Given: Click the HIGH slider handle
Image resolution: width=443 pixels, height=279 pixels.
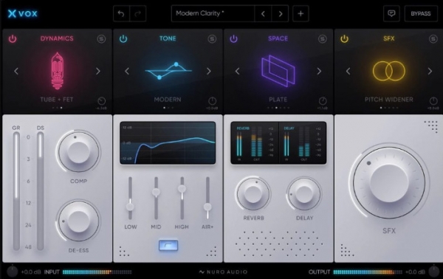Looking at the screenshot, I should tap(182, 188).
